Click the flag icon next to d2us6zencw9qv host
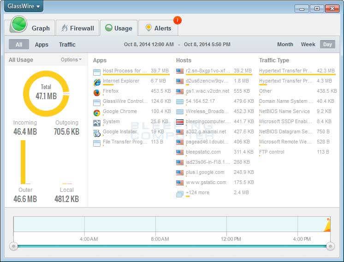Viewport: 344px width, 262px height. pyautogui.click(x=180, y=81)
